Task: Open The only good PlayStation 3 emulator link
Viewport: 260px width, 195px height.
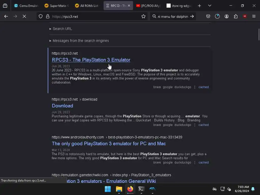Action: pyautogui.click(x=109, y=143)
